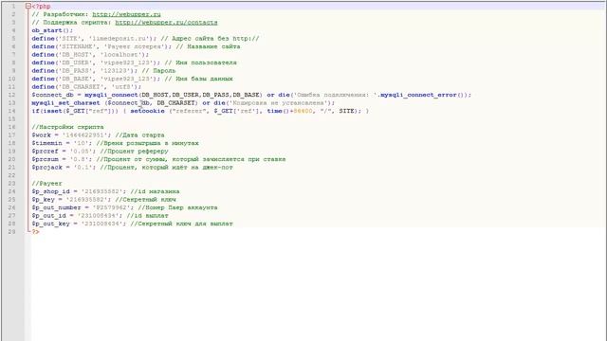The height and width of the screenshot is (341, 607).
Task: Click the $p_key variable line
Action: (103, 200)
